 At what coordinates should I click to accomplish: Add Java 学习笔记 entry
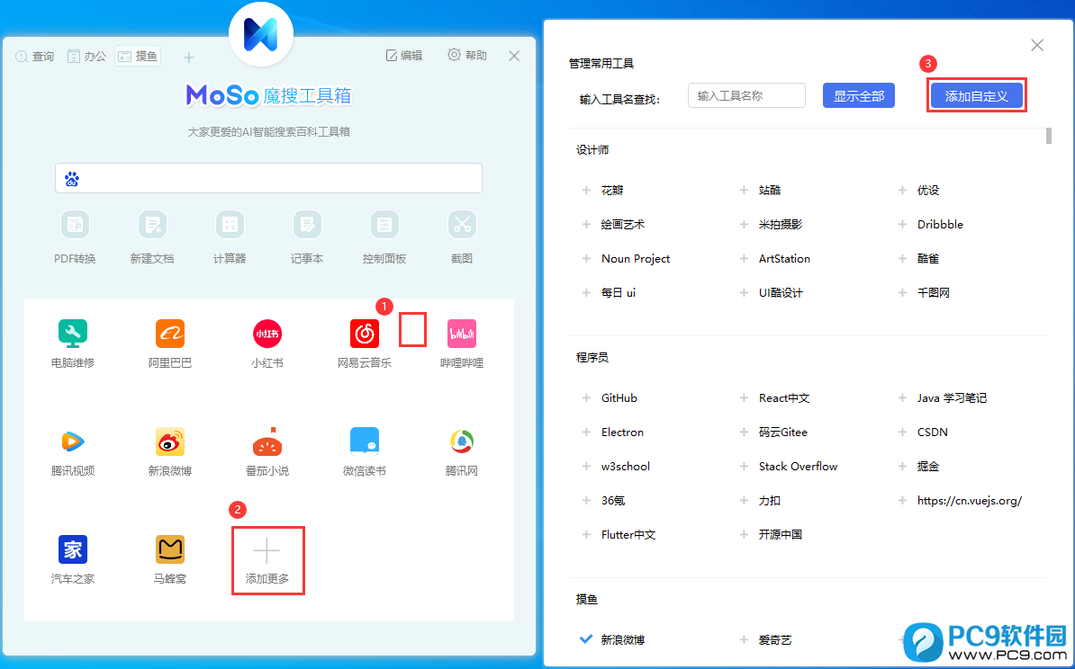click(902, 397)
